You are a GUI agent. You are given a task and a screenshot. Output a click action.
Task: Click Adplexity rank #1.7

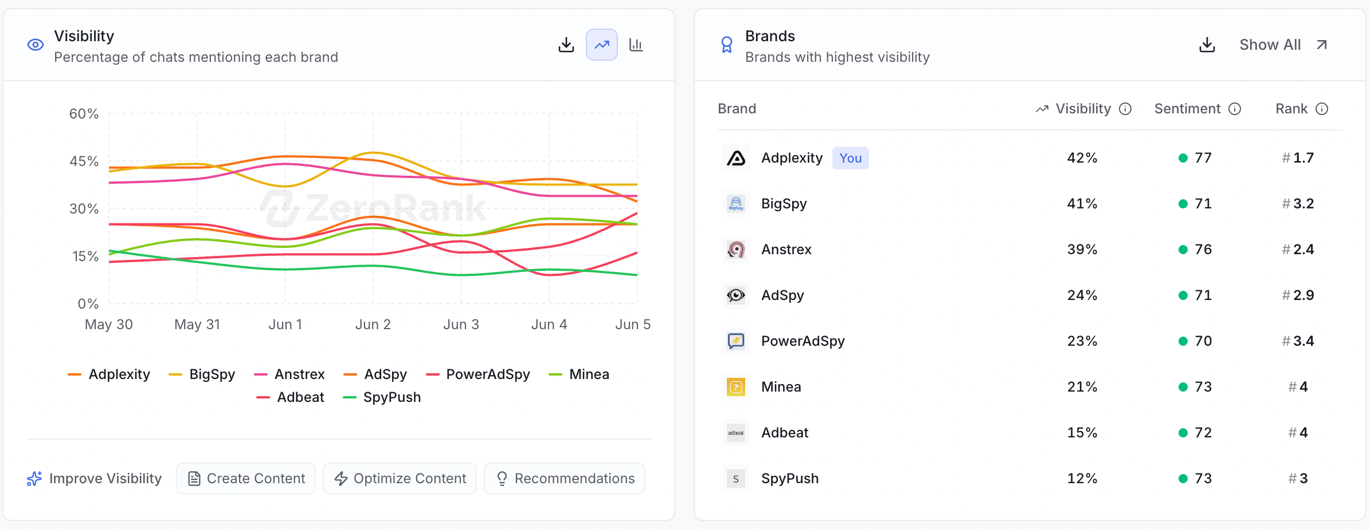pos(1298,158)
